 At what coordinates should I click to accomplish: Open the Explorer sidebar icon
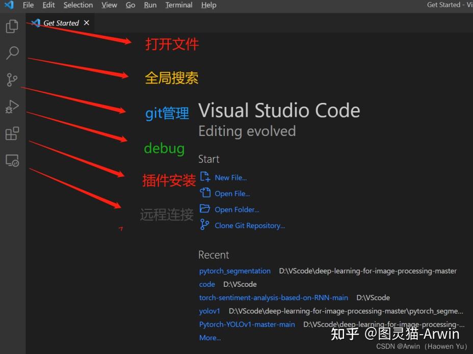(12, 26)
